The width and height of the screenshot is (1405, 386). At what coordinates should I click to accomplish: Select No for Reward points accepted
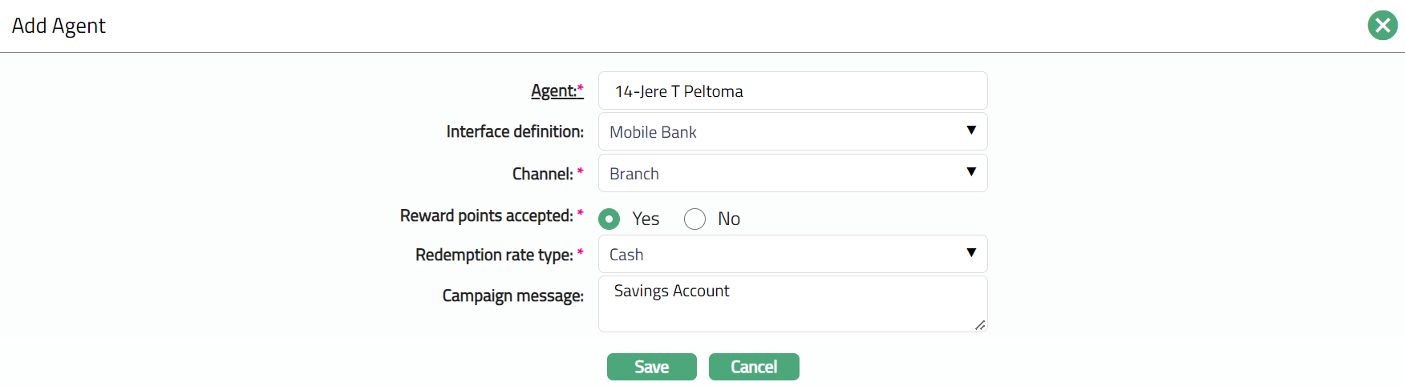(694, 219)
